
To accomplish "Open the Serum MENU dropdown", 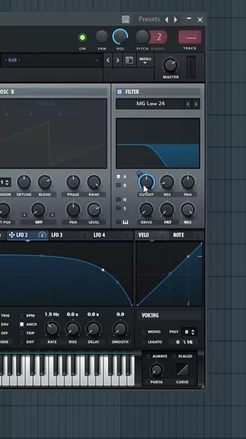I will (x=145, y=61).
